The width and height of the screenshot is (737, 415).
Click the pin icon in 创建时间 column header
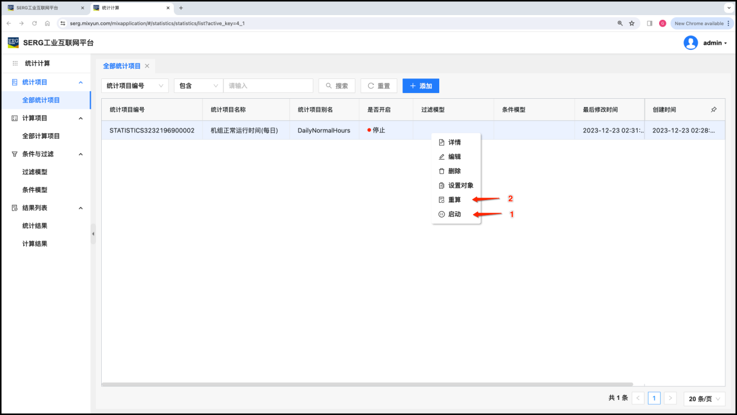tap(714, 109)
